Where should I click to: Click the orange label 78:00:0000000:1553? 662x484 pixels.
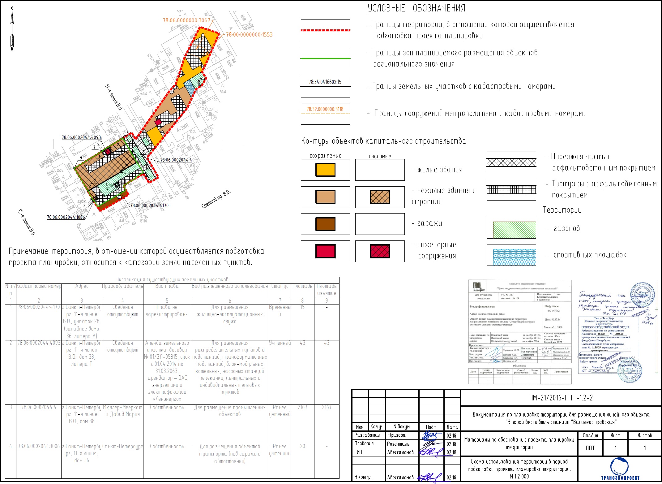point(249,35)
